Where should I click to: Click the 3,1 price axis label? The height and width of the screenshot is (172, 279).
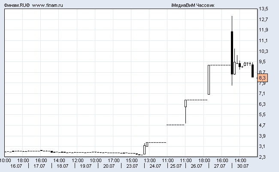(x=262, y=147)
